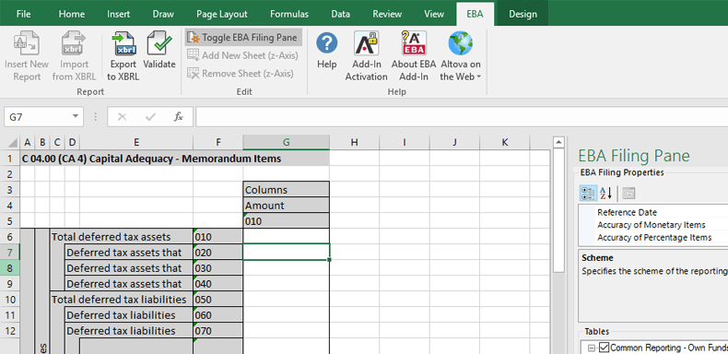Image resolution: width=728 pixels, height=354 pixels.
Task: Click the Total deferred tax assets cell
Action: click(x=122, y=237)
